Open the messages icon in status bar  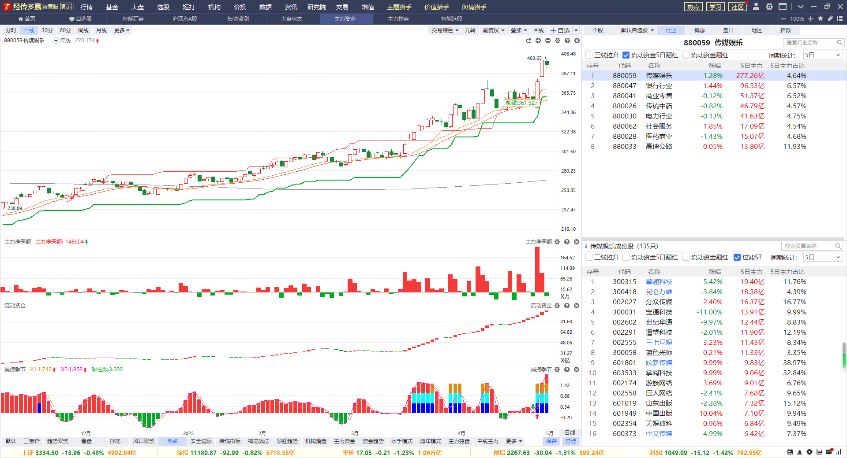(829, 452)
